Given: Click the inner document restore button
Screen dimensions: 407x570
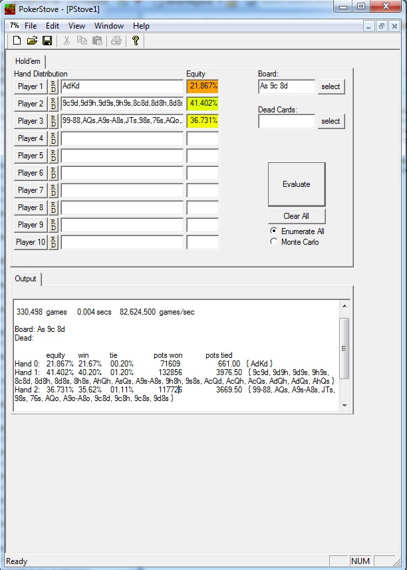Looking at the screenshot, I should point(381,26).
